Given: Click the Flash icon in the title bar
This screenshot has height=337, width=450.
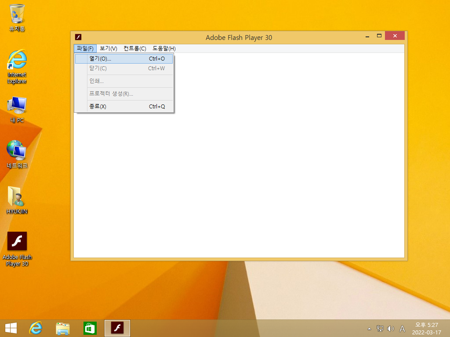Looking at the screenshot, I should (78, 37).
